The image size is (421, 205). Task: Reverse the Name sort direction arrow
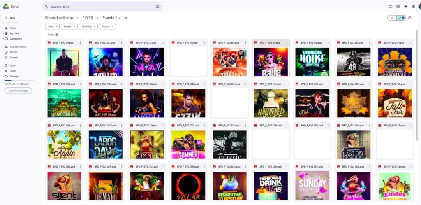click(57, 35)
